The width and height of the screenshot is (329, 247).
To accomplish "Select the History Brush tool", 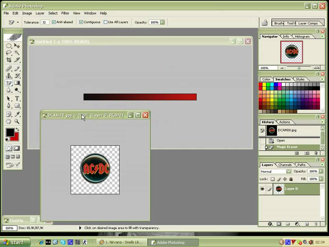I will (x=17, y=76).
